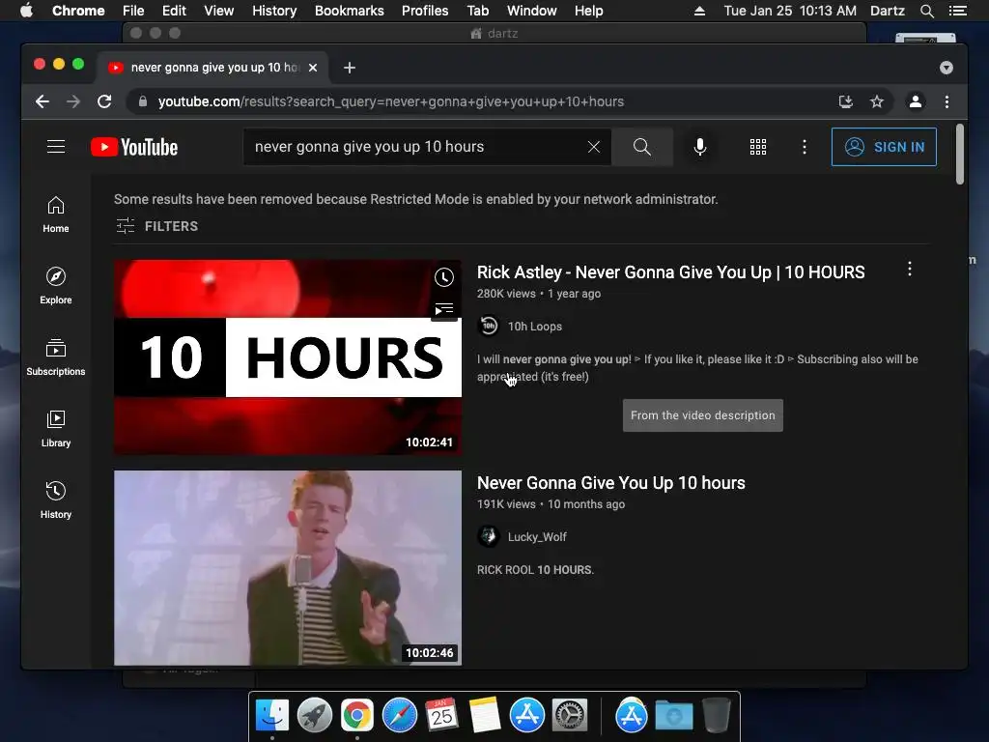Open Notification Center list icon in menu bar

[958, 11]
